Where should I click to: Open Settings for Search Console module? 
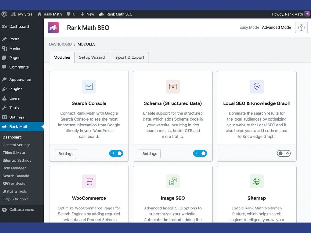coord(66,153)
